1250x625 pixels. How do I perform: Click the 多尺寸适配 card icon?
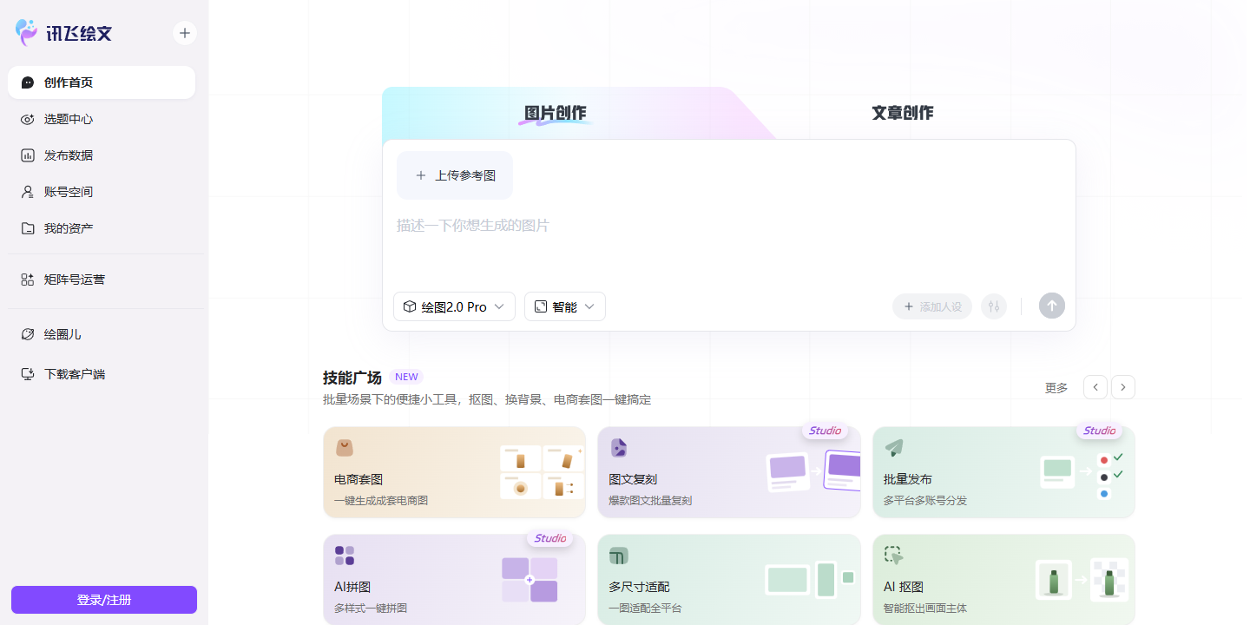(x=618, y=556)
